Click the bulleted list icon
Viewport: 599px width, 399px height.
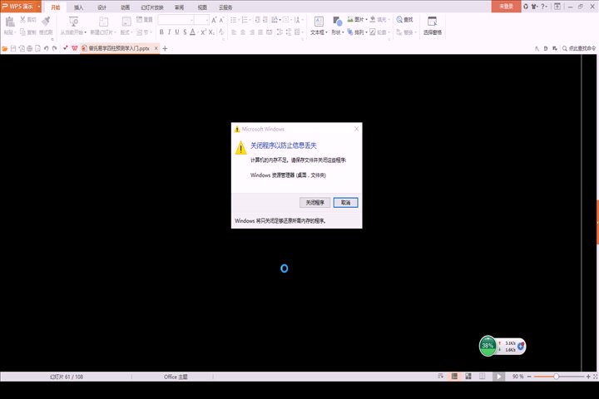click(234, 20)
